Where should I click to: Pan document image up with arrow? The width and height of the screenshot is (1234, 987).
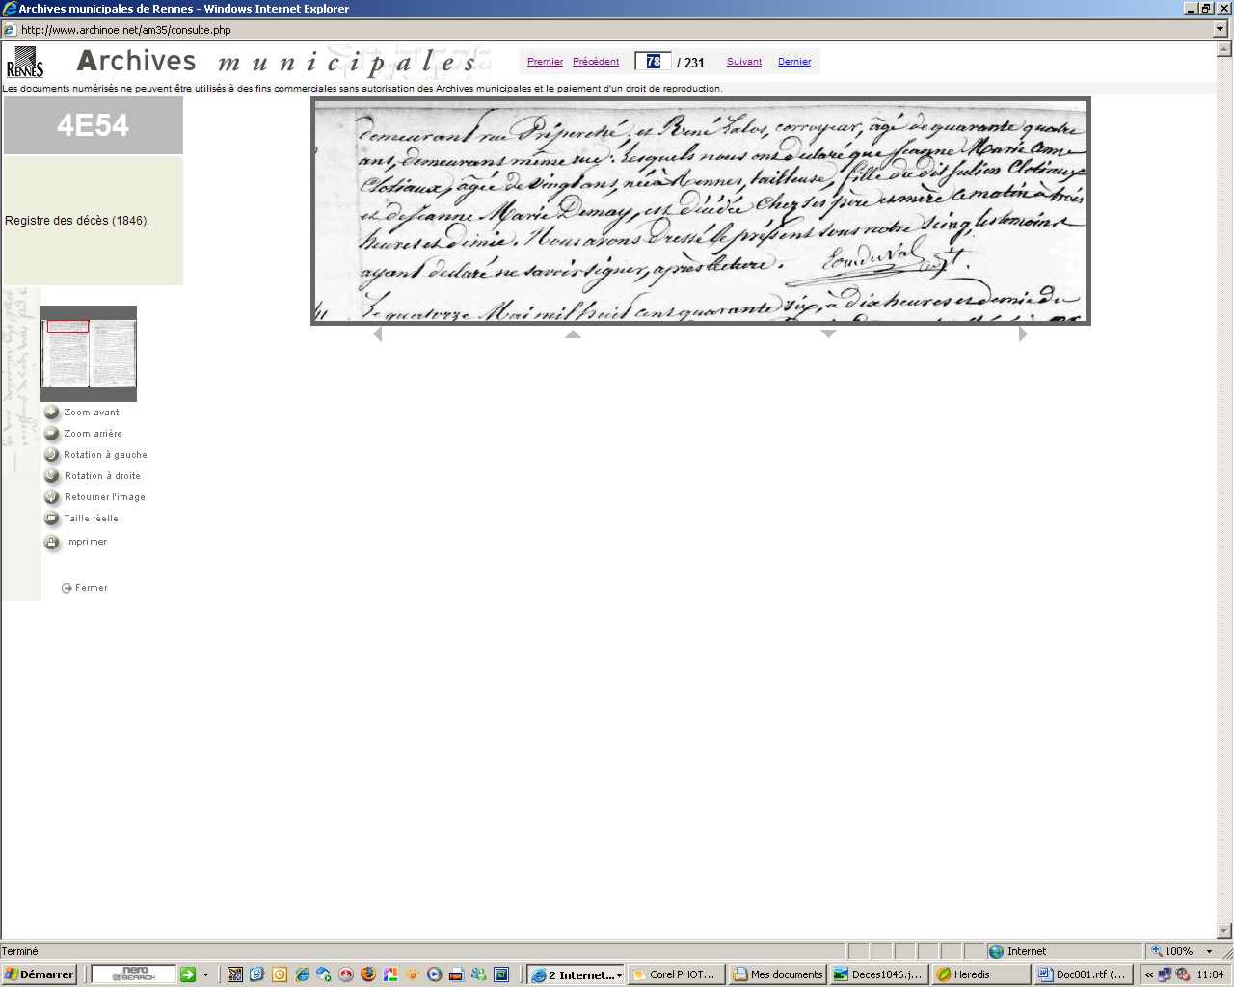tap(573, 334)
